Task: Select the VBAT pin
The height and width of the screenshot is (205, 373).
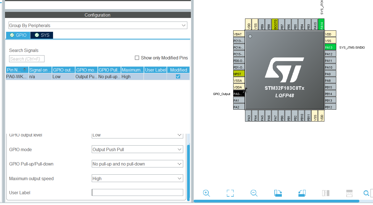Action: 239,34
